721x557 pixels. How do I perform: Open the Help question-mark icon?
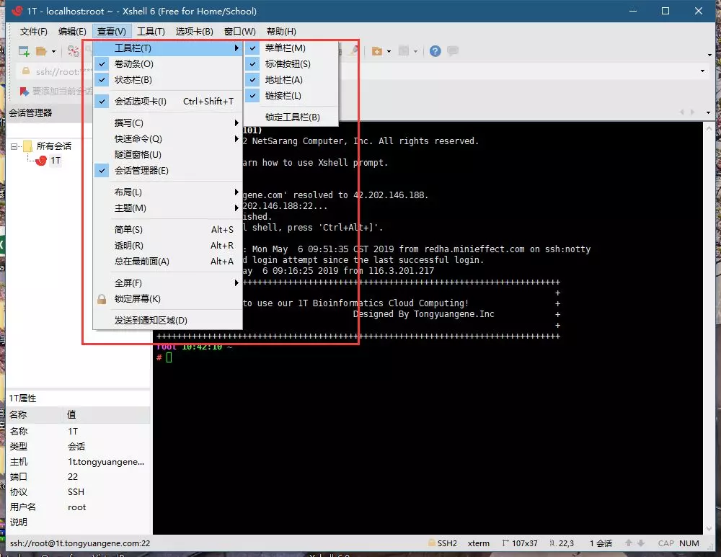pos(433,50)
